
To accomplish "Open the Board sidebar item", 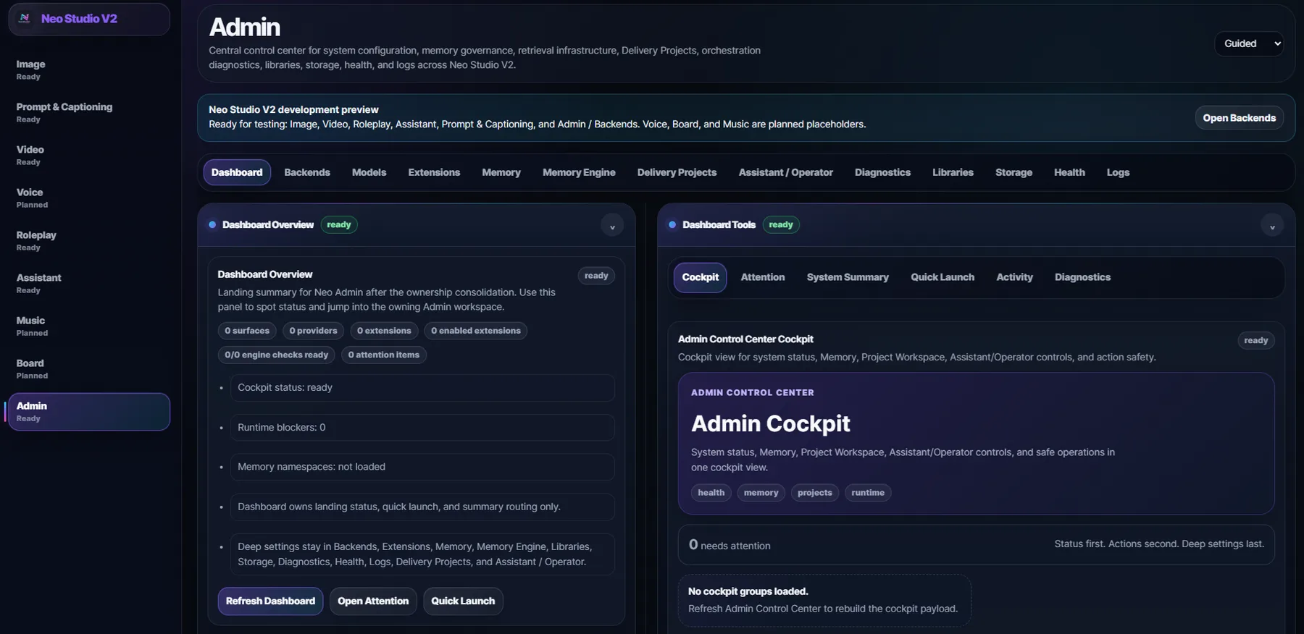I will [x=89, y=368].
